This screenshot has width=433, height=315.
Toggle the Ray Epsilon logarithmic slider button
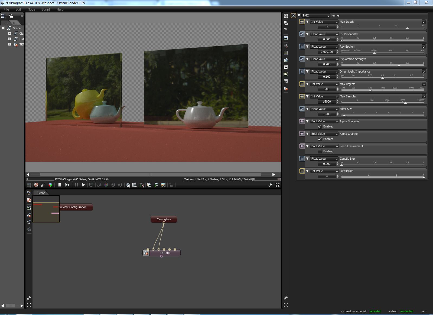click(424, 47)
